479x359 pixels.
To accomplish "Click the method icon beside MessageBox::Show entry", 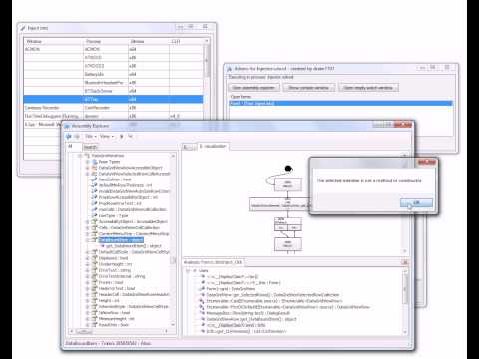I will 202,313.
